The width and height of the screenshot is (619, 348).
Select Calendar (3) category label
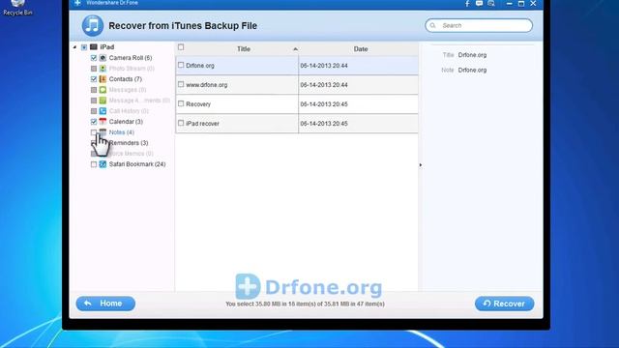[126, 122]
